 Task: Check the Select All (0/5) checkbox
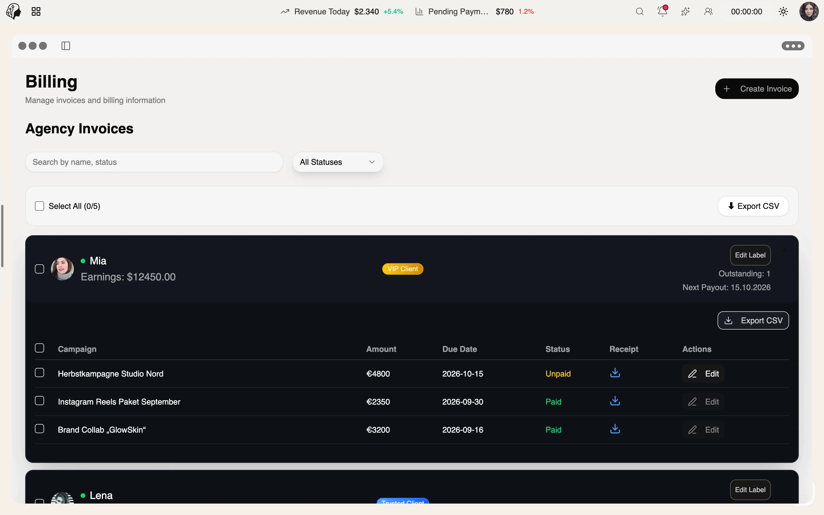tap(39, 206)
